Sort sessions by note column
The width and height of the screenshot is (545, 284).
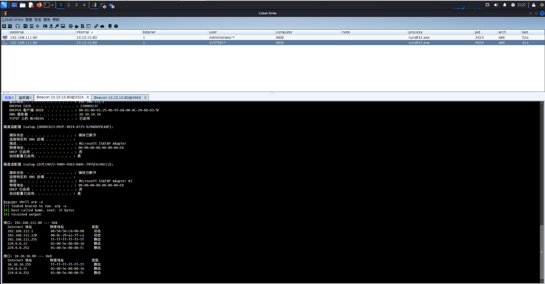[x=374, y=32]
